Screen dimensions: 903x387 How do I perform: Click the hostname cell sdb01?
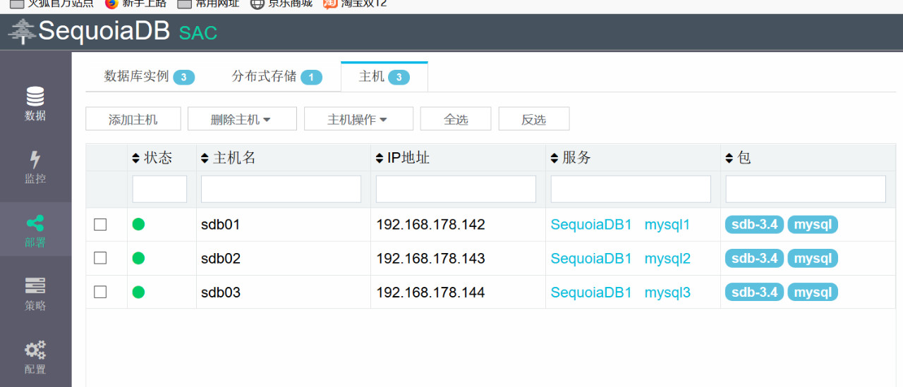pyautogui.click(x=221, y=225)
